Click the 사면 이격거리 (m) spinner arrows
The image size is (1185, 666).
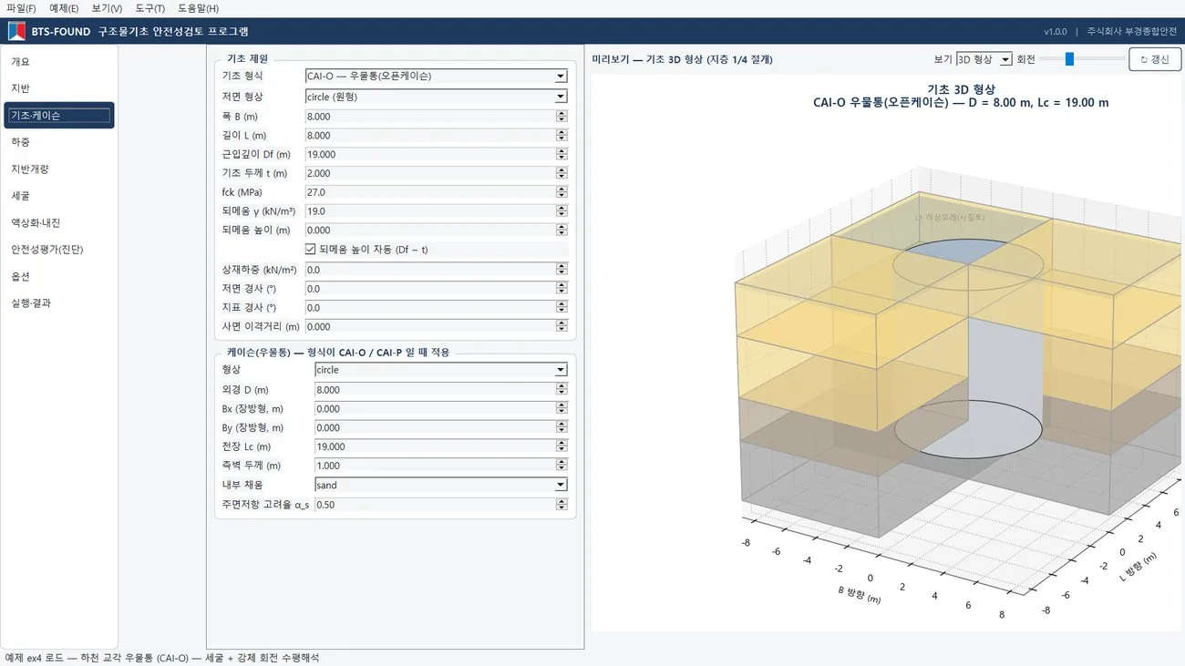point(562,327)
